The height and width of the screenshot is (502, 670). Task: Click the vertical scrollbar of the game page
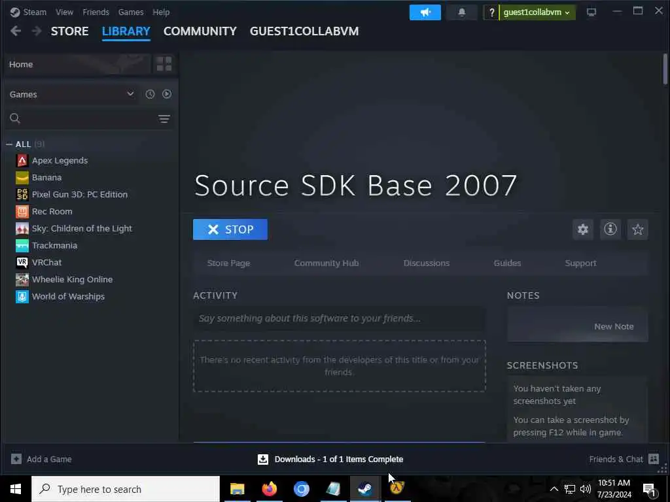665,69
